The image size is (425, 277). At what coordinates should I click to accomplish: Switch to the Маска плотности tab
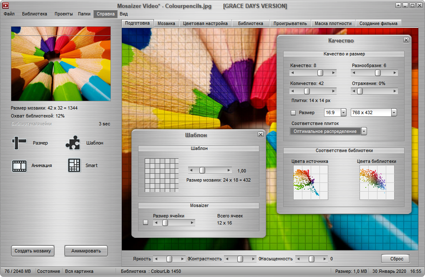click(x=333, y=24)
